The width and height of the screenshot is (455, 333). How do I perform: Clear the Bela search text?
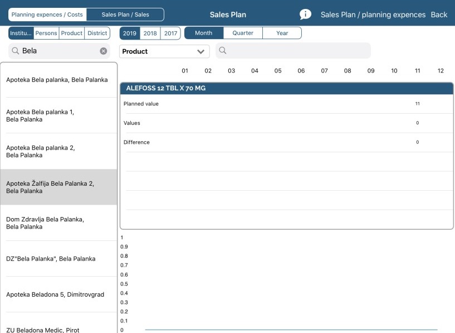click(104, 51)
